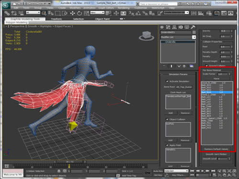Click the ViewCube in viewport
The width and height of the screenshot is (239, 179).
click(146, 36)
